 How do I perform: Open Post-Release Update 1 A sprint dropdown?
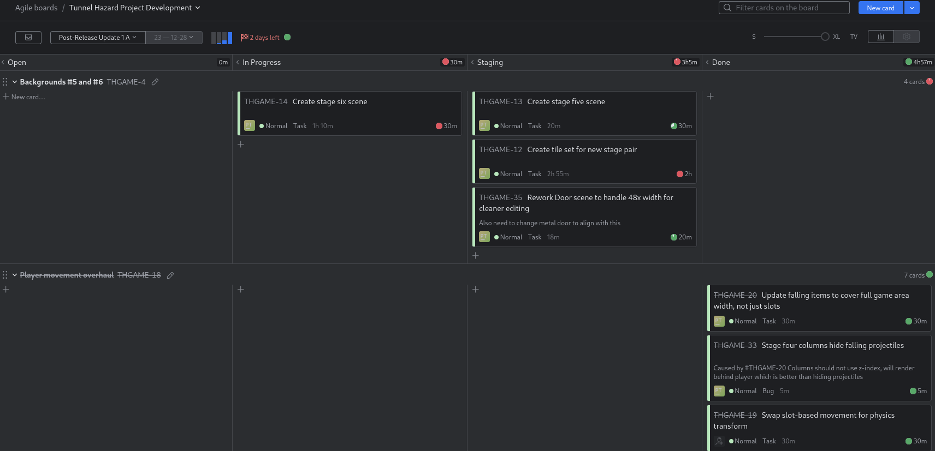point(98,38)
